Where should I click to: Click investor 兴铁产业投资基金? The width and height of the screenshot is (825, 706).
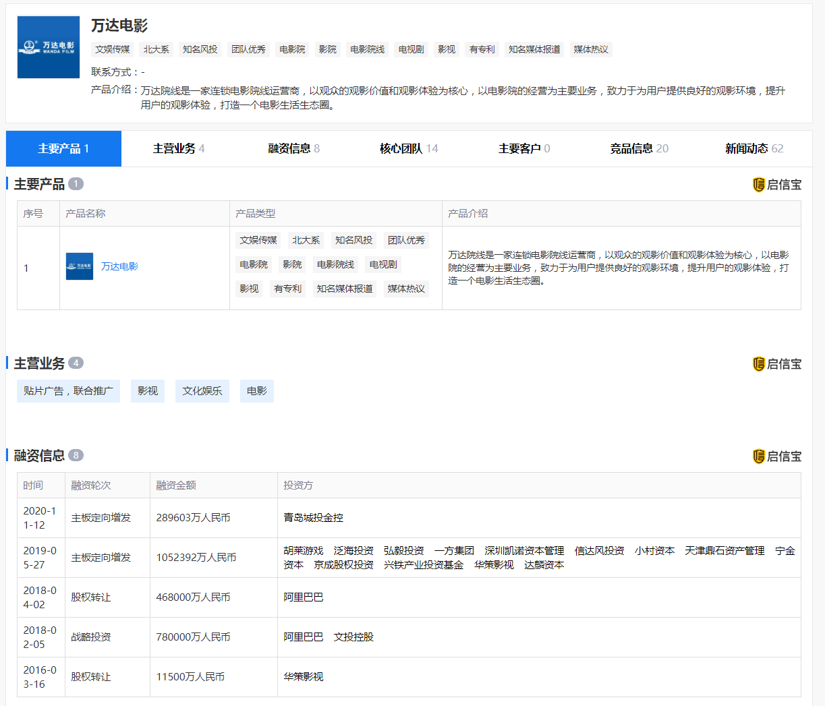(424, 565)
